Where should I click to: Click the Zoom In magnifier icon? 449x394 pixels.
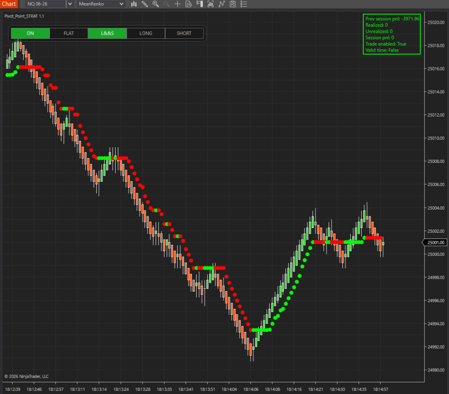(156, 4)
